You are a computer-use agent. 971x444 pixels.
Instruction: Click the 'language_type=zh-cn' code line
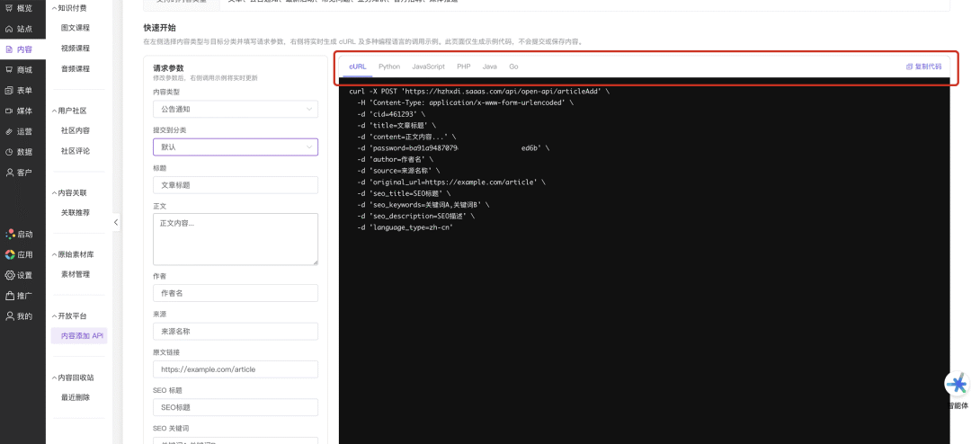coord(405,228)
